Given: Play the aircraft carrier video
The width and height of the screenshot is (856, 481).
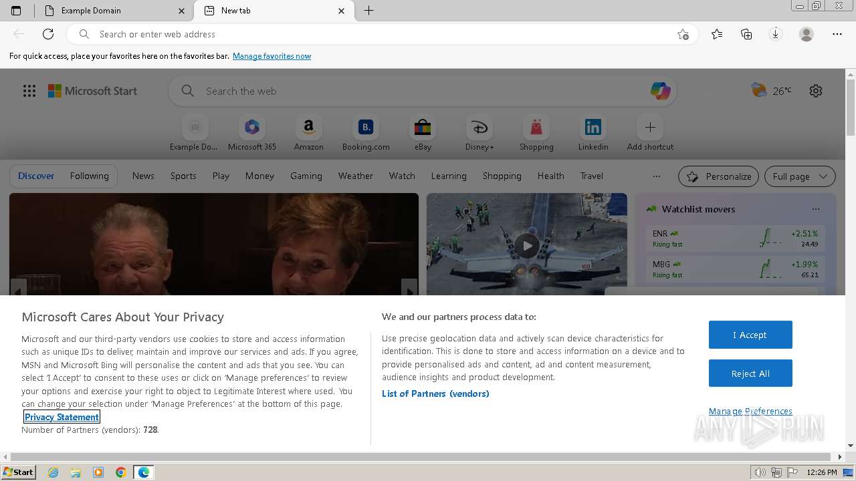Looking at the screenshot, I should pyautogui.click(x=527, y=245).
